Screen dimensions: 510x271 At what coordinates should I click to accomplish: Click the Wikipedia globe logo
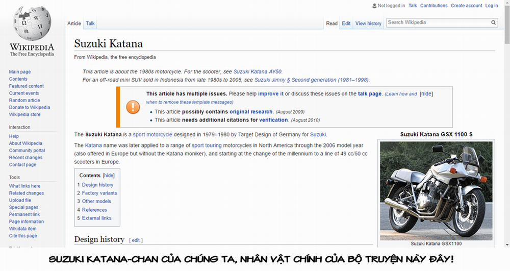pyautogui.click(x=32, y=24)
